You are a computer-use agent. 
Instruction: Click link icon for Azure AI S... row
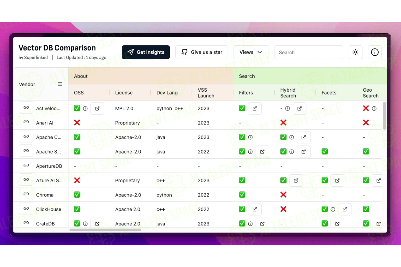point(26,180)
